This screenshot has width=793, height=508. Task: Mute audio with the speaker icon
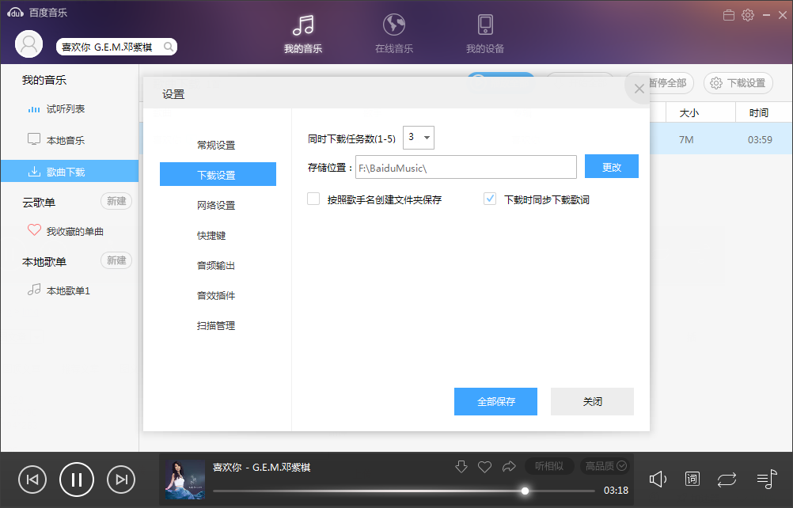(x=658, y=479)
